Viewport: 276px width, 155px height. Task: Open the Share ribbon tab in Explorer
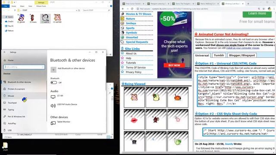pyautogui.click(x=22, y=6)
